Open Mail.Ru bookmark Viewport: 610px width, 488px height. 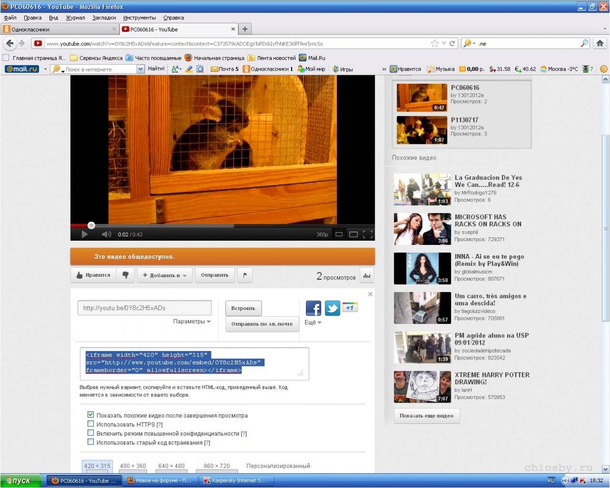[x=312, y=58]
